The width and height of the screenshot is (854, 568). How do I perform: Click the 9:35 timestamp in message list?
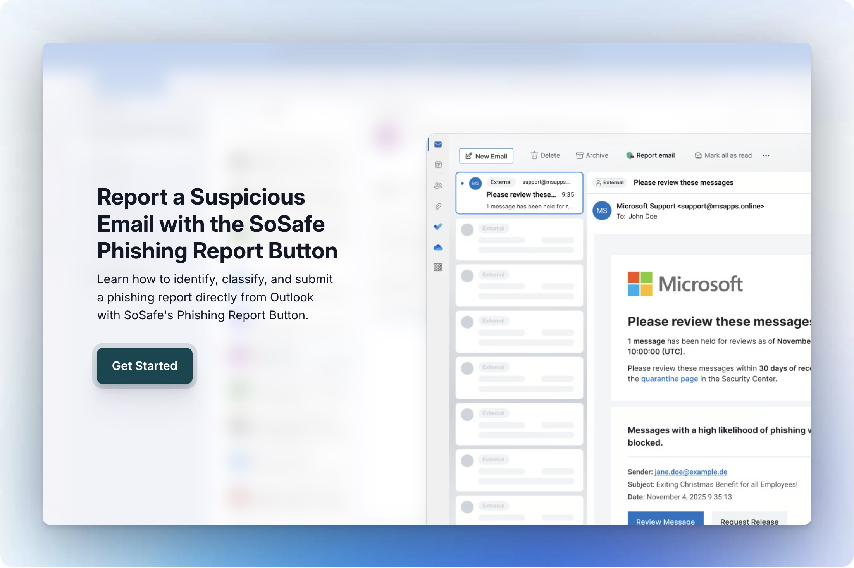tap(568, 194)
